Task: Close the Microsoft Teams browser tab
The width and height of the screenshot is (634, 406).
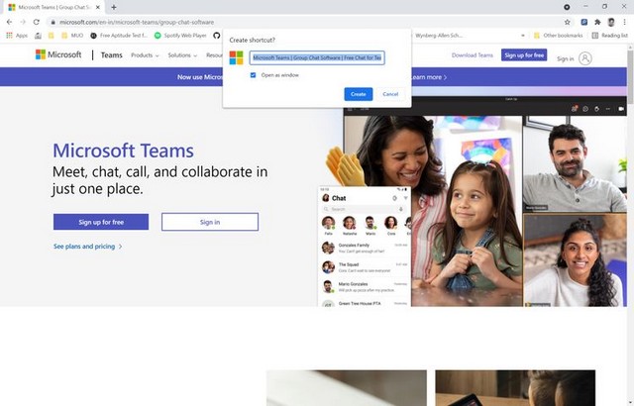Action: (97, 7)
